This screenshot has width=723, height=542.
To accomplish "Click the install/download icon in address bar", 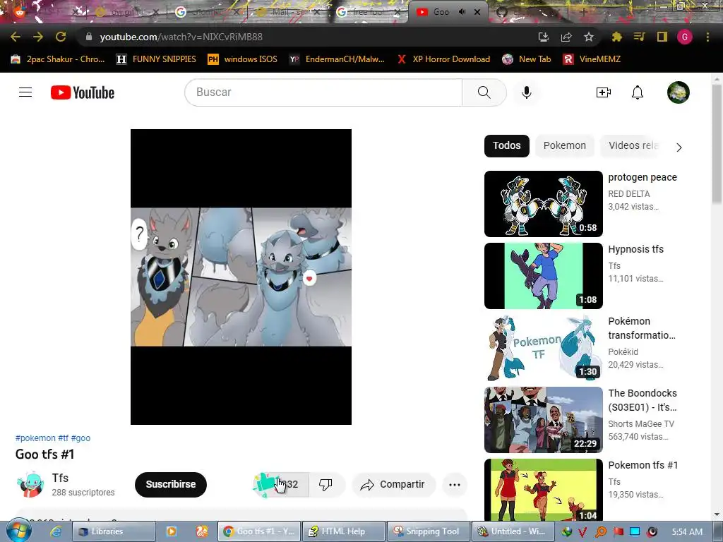I will 544,37.
